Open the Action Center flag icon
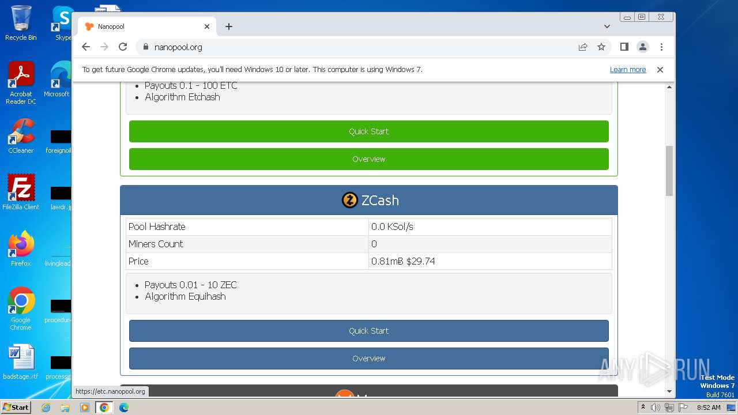This screenshot has height=415, width=738. tap(683, 408)
